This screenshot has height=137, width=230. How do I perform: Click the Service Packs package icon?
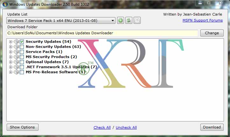17,52
